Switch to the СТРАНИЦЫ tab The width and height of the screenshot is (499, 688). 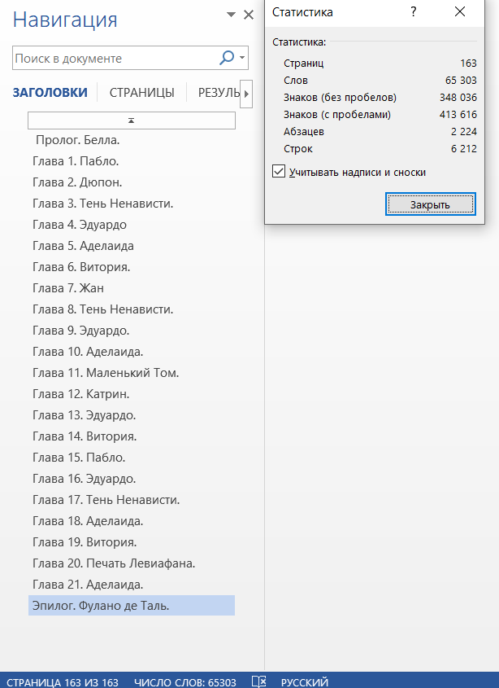tap(142, 93)
